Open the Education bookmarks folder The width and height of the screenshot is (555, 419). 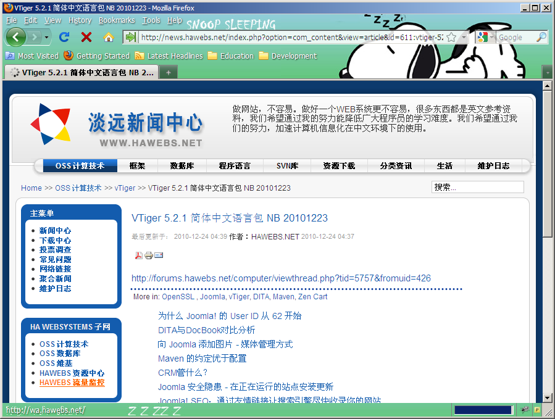[x=230, y=56]
